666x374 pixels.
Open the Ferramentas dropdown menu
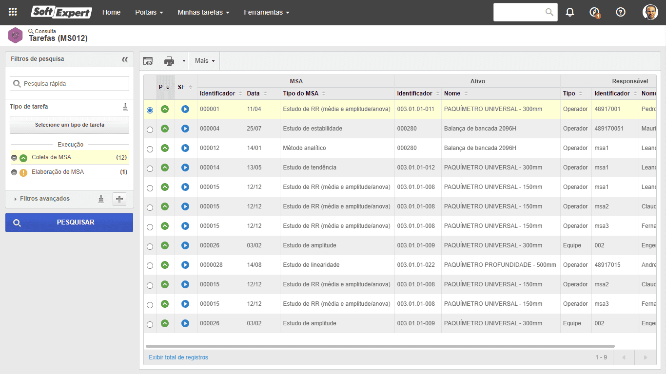click(x=267, y=12)
